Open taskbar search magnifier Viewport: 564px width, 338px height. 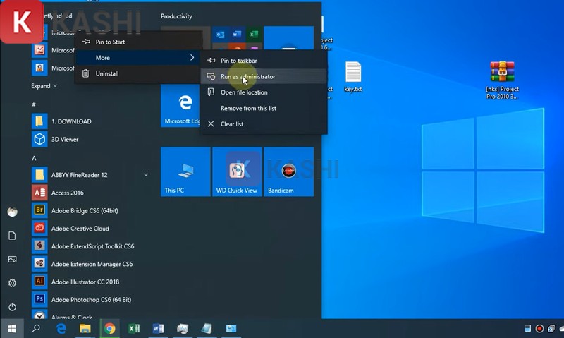pyautogui.click(x=36, y=328)
